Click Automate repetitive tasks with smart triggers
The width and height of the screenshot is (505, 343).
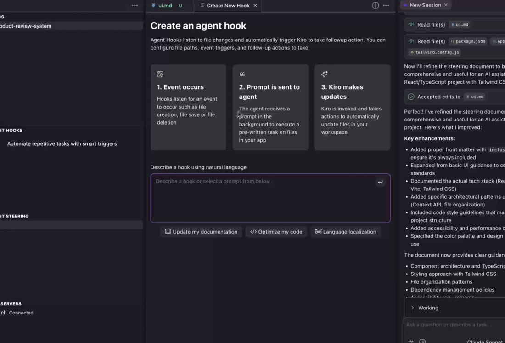pos(62,143)
